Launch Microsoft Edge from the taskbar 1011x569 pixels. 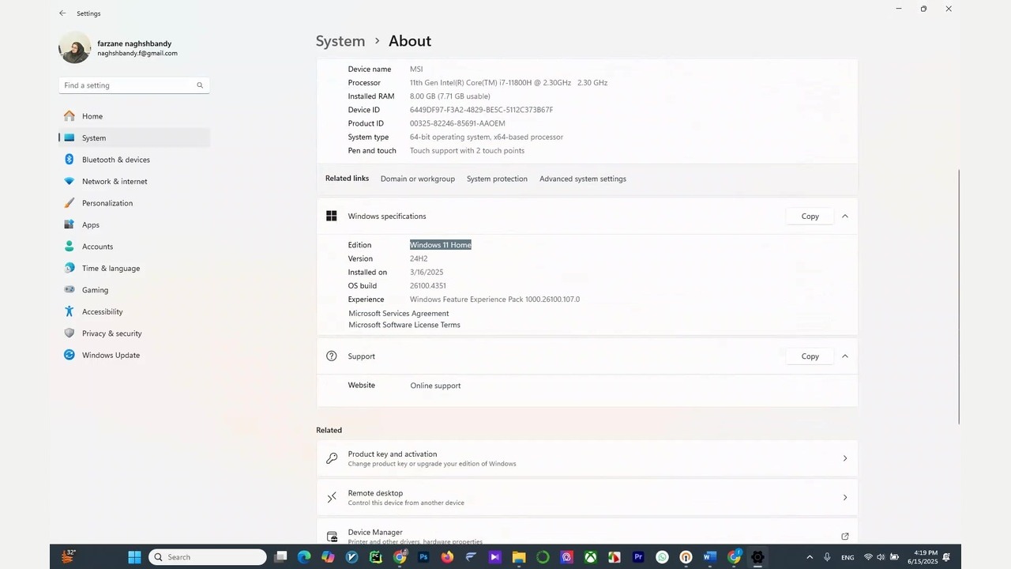coord(304,557)
